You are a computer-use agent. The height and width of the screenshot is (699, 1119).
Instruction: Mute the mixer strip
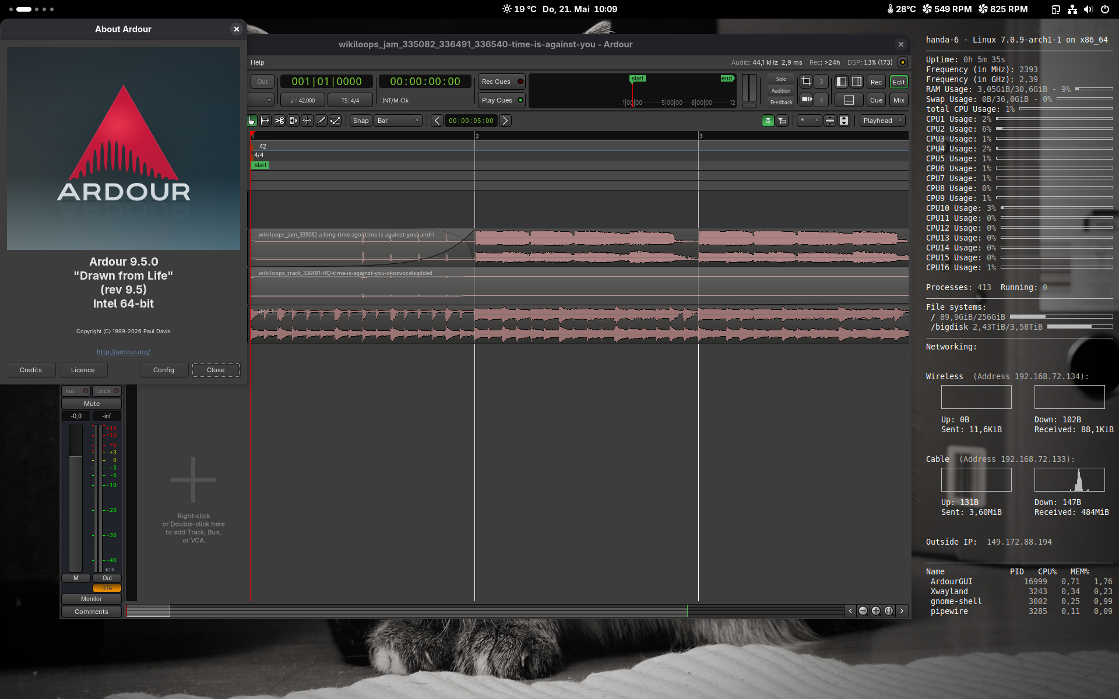pyautogui.click(x=92, y=404)
